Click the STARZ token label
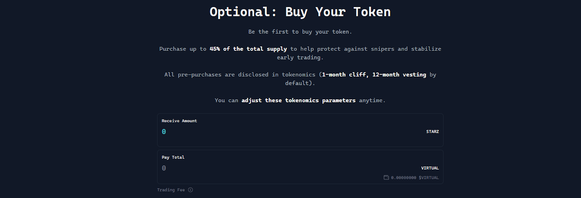 click(432, 132)
